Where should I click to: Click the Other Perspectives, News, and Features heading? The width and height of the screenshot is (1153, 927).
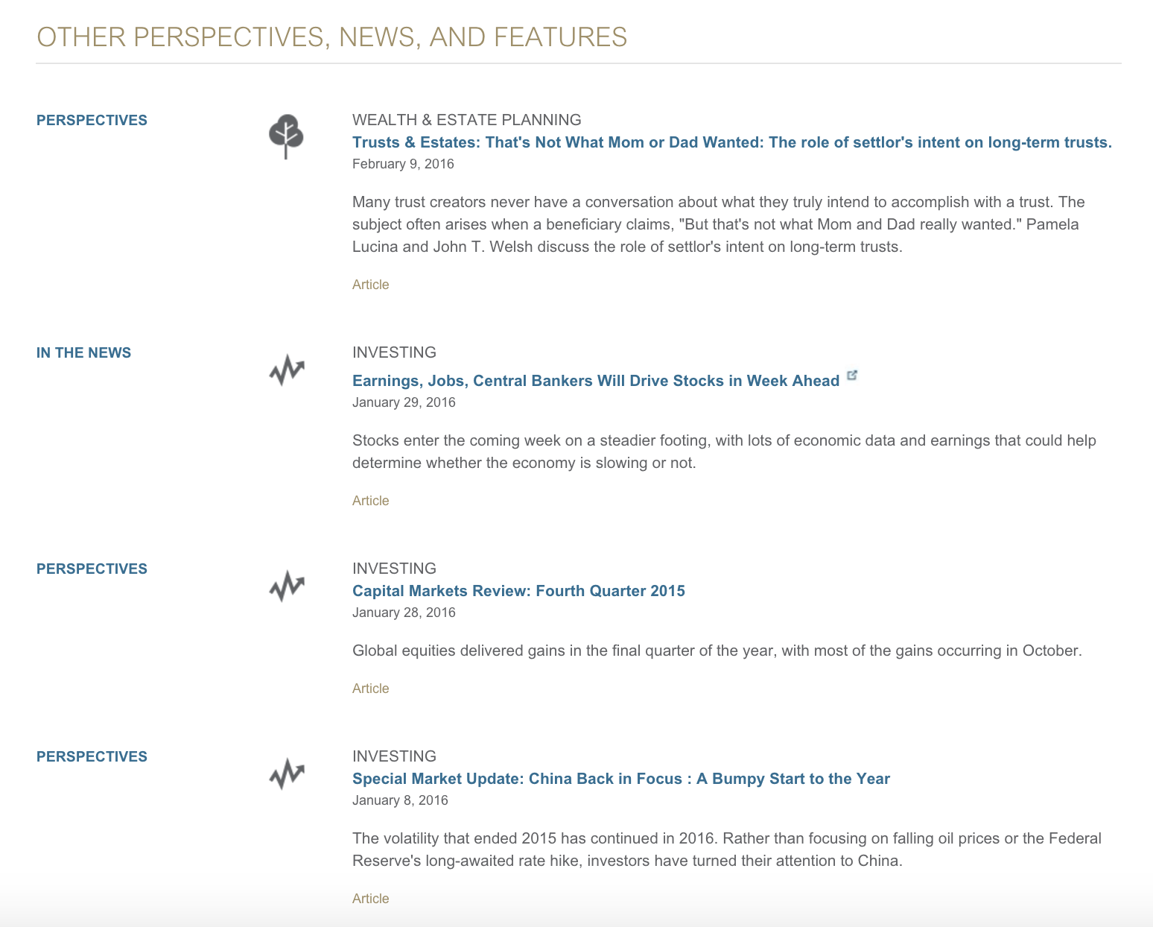331,37
